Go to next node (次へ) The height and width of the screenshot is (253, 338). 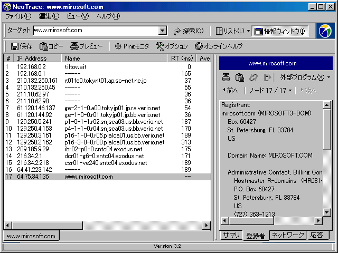point(308,91)
